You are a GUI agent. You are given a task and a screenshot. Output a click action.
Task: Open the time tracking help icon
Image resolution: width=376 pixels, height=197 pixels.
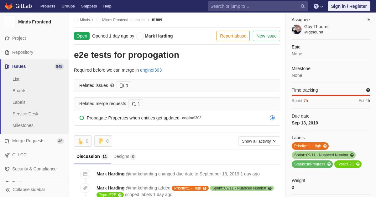click(x=368, y=90)
